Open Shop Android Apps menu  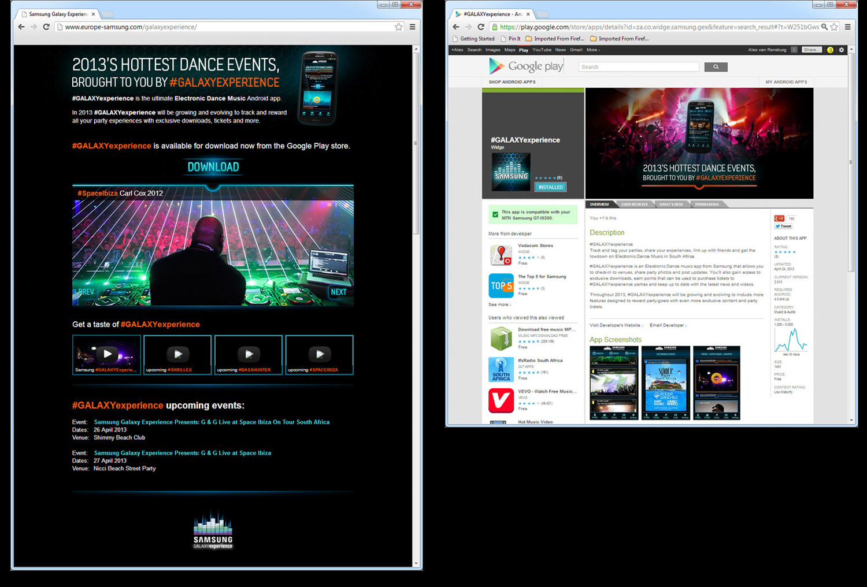click(512, 82)
